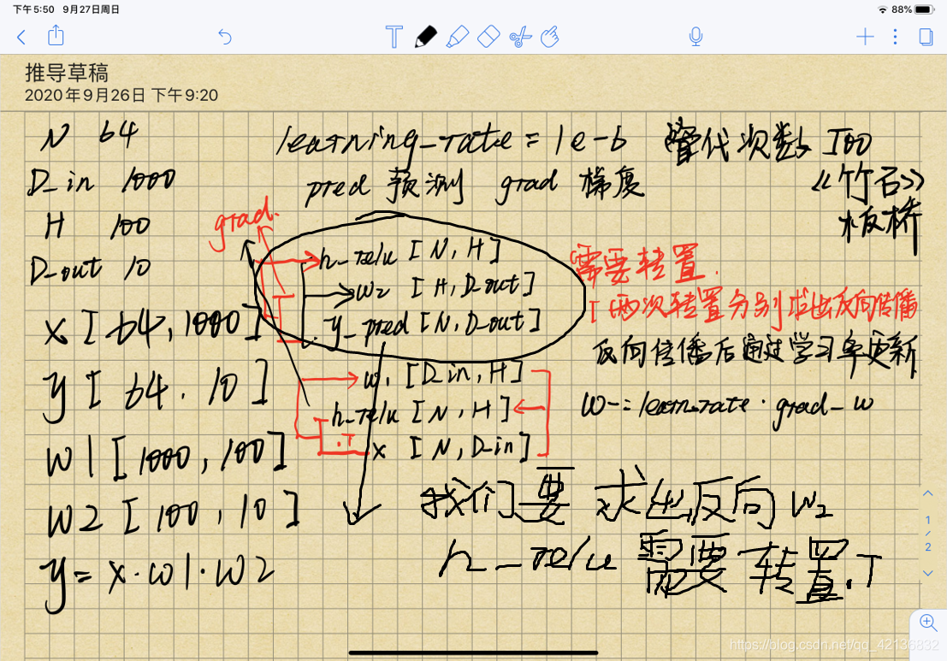Check the battery indicator in status bar
947x661 pixels.
[x=925, y=9]
